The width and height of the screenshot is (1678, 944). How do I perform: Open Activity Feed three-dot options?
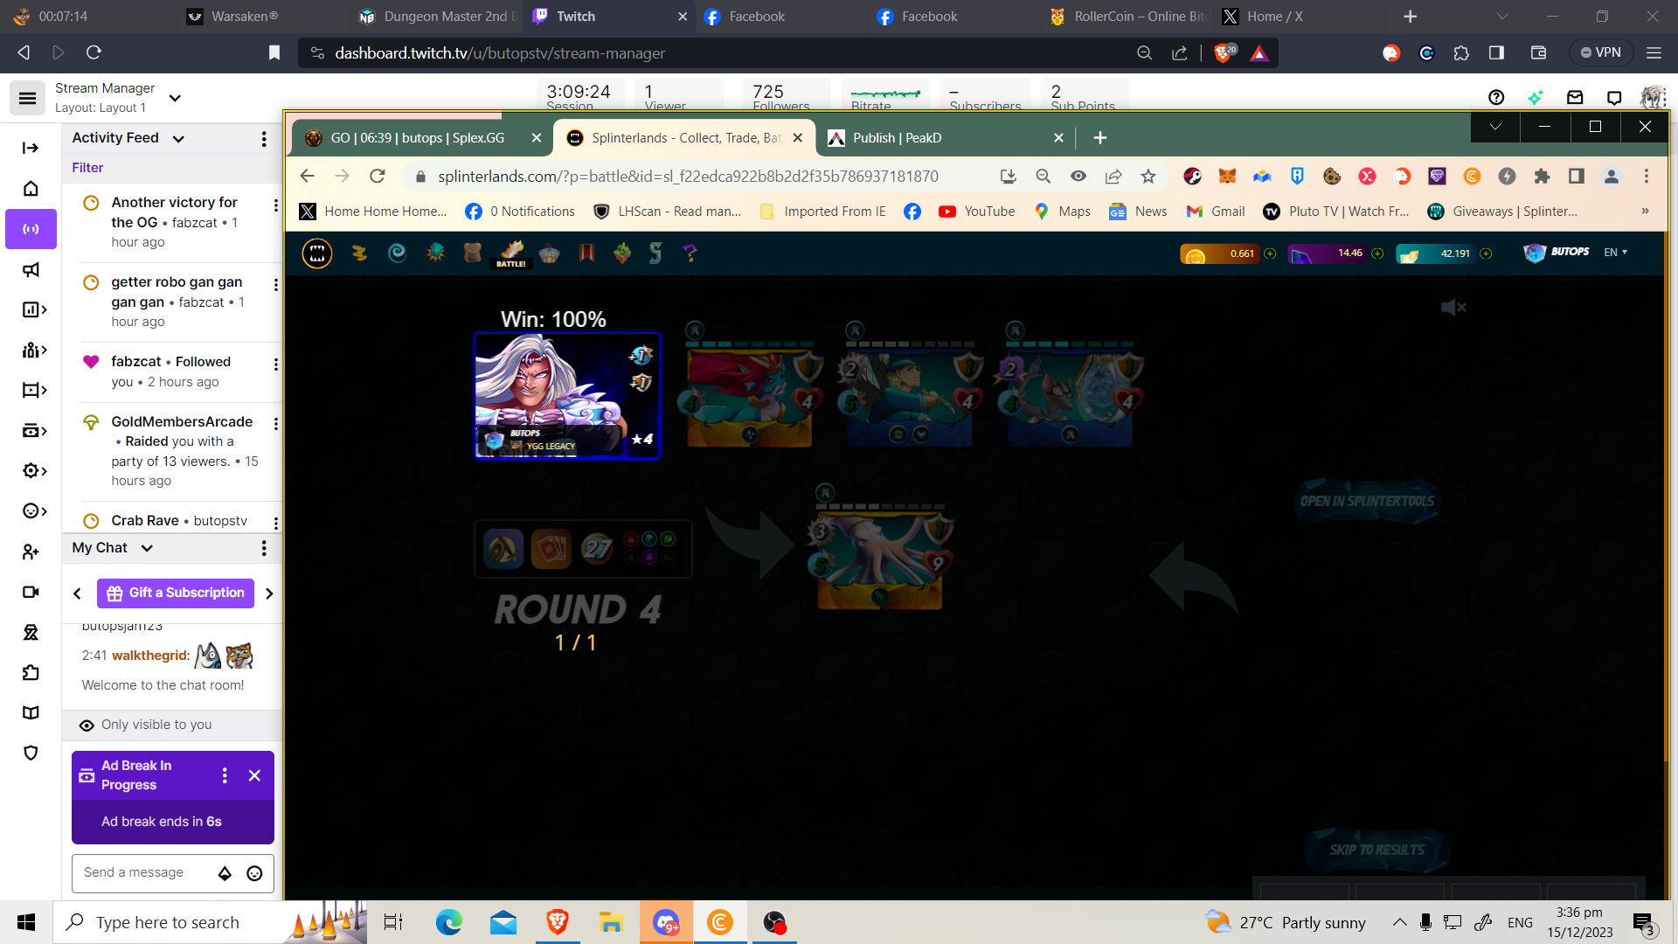(x=264, y=139)
